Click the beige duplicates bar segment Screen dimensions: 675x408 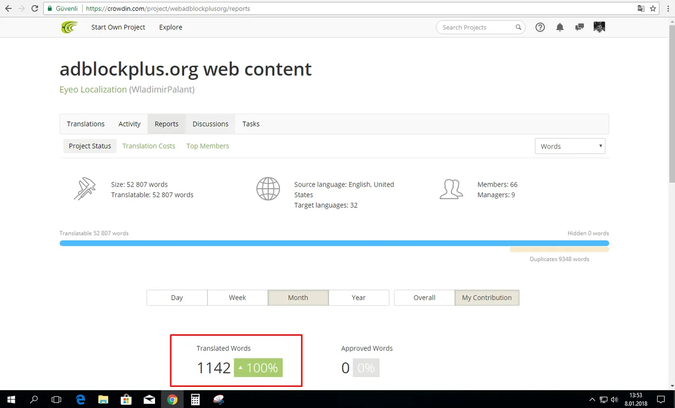click(x=560, y=249)
